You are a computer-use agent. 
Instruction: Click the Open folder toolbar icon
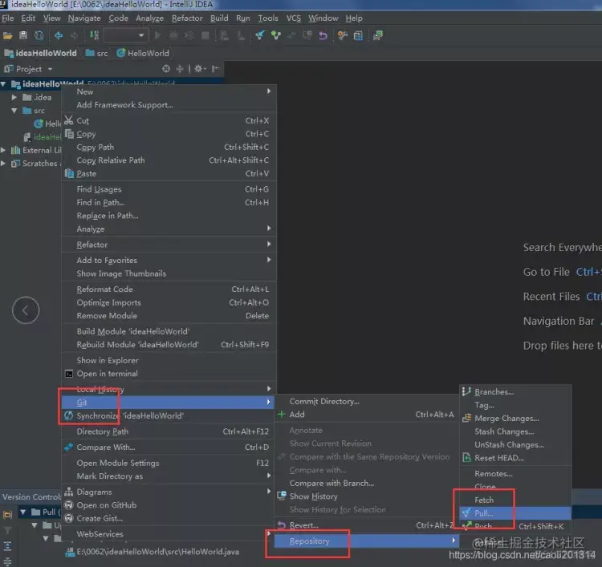click(x=8, y=35)
